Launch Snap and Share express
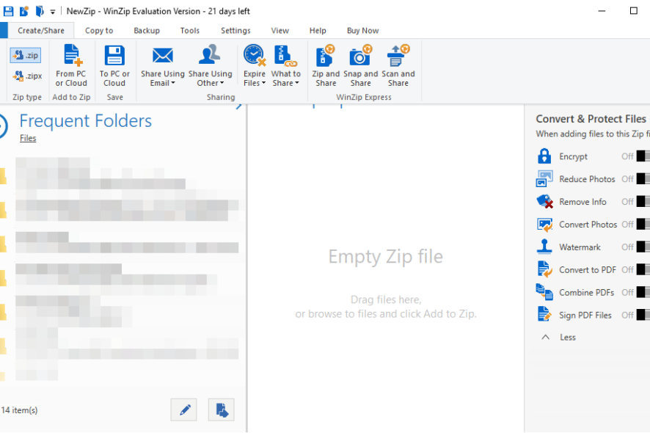The image size is (650, 433). 361,65
